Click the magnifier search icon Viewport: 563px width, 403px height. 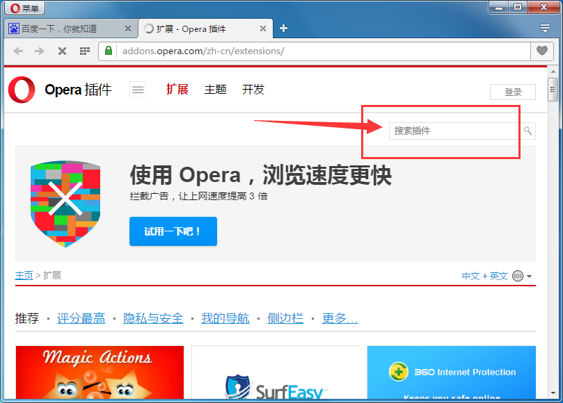point(528,131)
